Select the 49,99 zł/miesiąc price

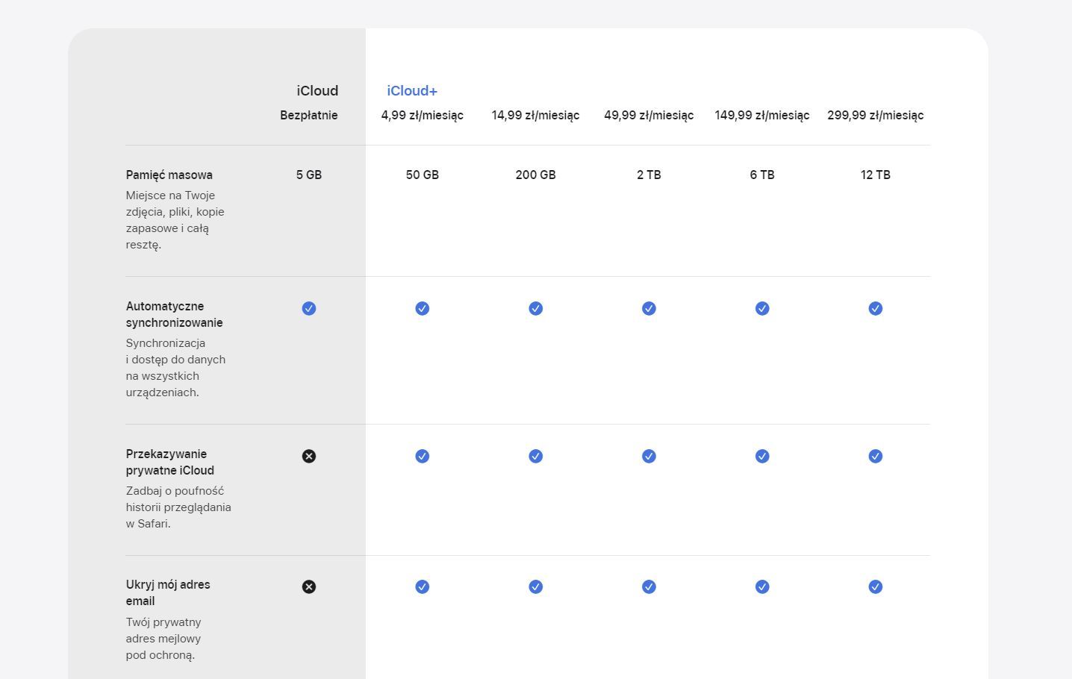pyautogui.click(x=649, y=115)
